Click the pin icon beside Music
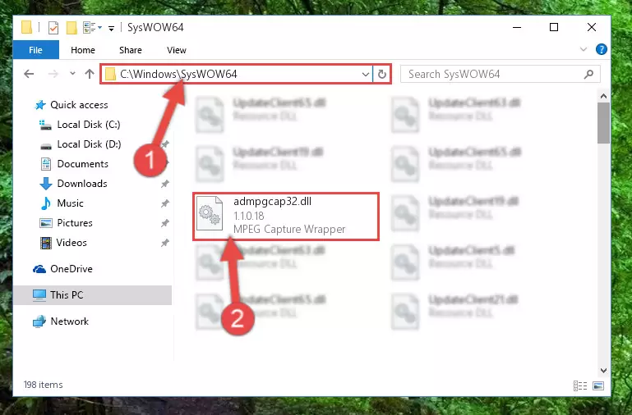This screenshot has width=632, height=415. pos(165,203)
